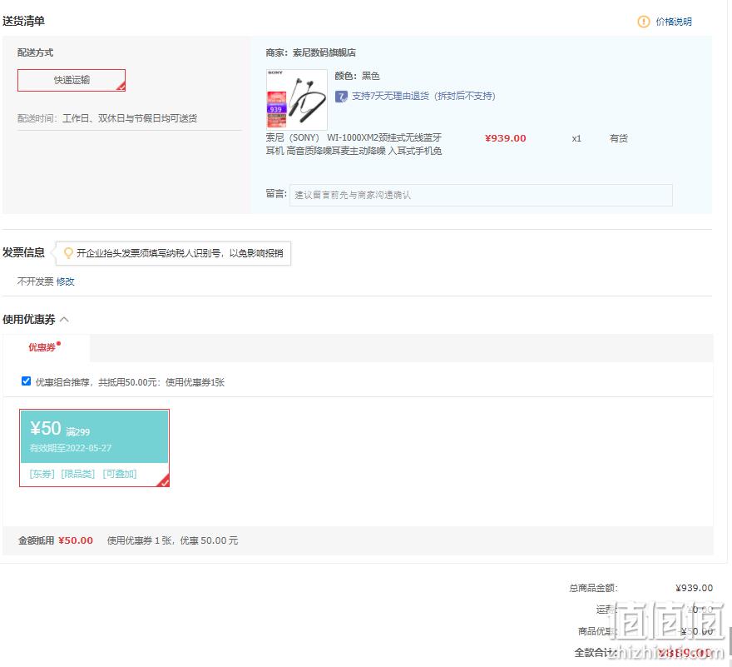The image size is (732, 667).
Task: Focus the 留言 message input field
Action: [x=481, y=195]
